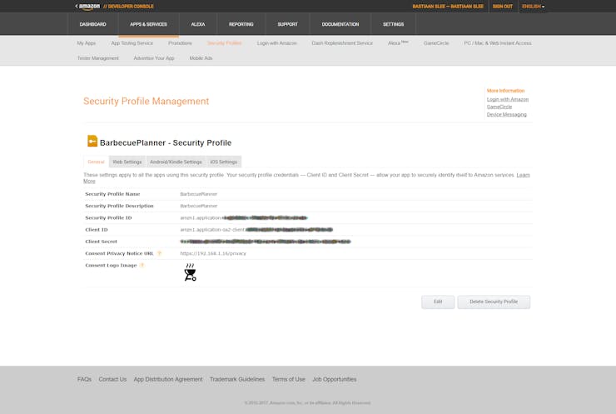Click the Security Profile ID value
Image resolution: width=616 pixels, height=414 pixels.
[x=244, y=217]
